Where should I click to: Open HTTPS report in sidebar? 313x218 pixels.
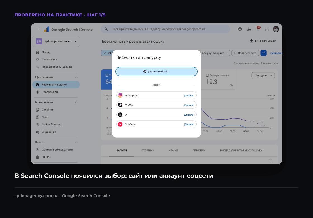56,157
